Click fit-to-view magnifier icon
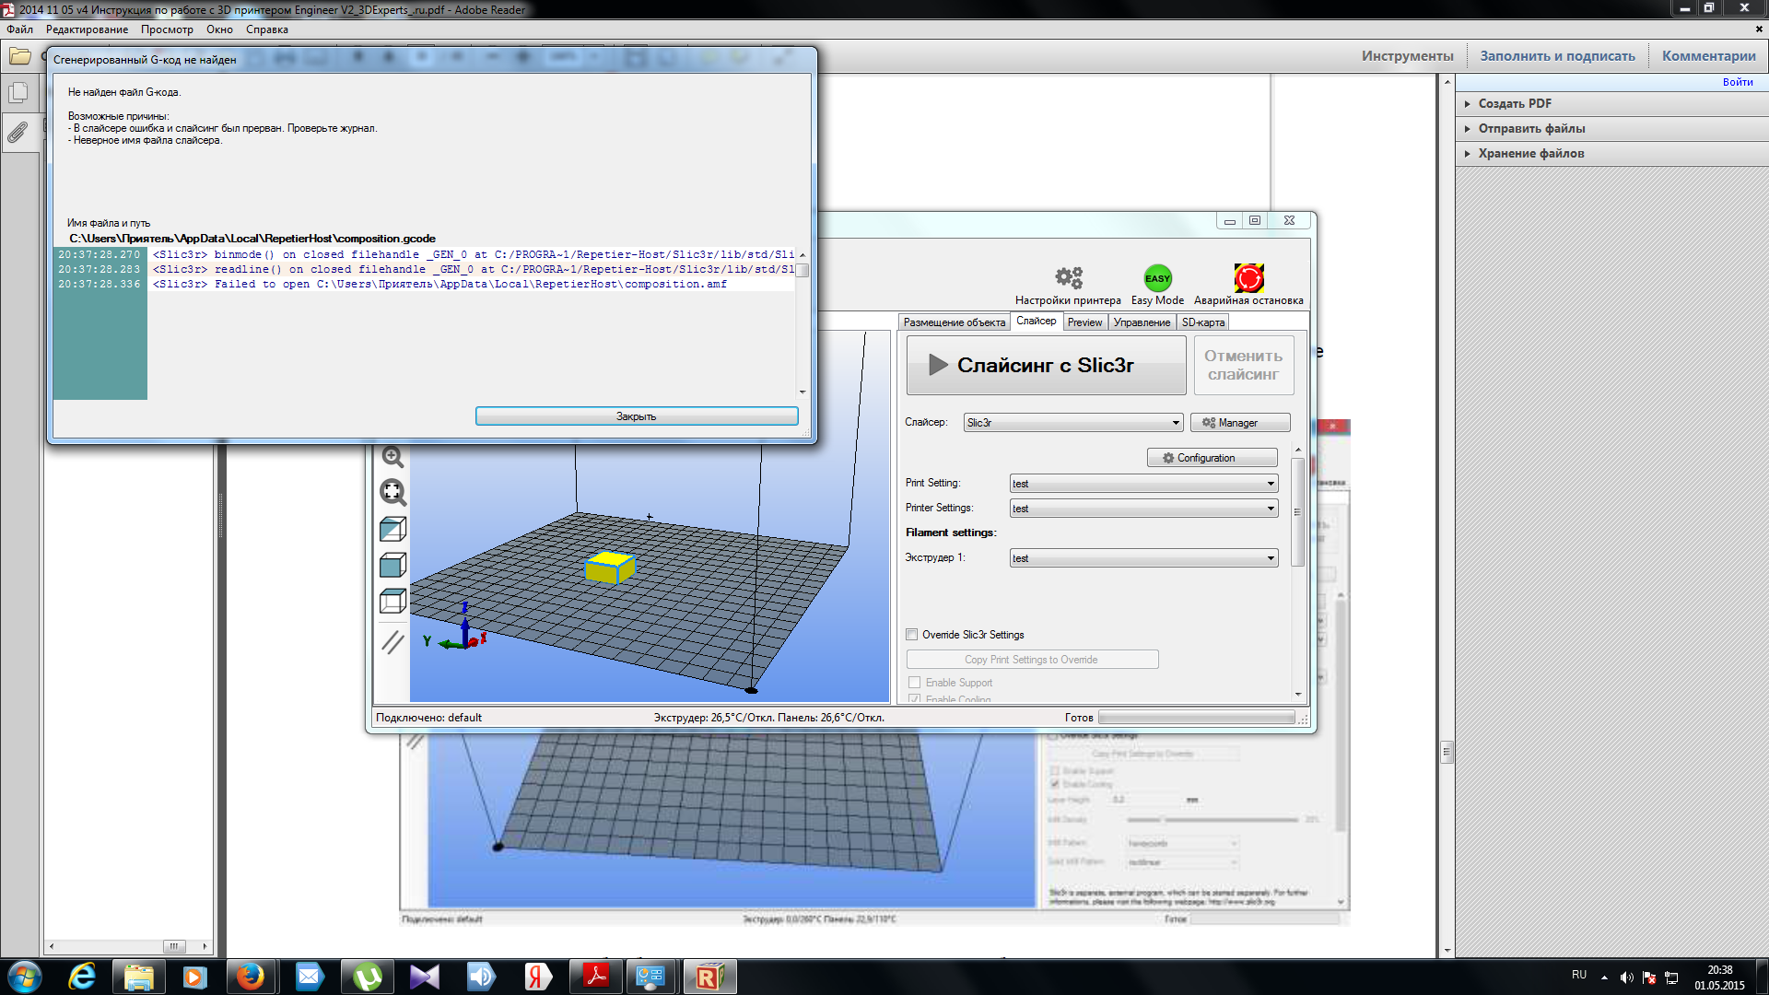The width and height of the screenshot is (1769, 995). pyautogui.click(x=392, y=492)
